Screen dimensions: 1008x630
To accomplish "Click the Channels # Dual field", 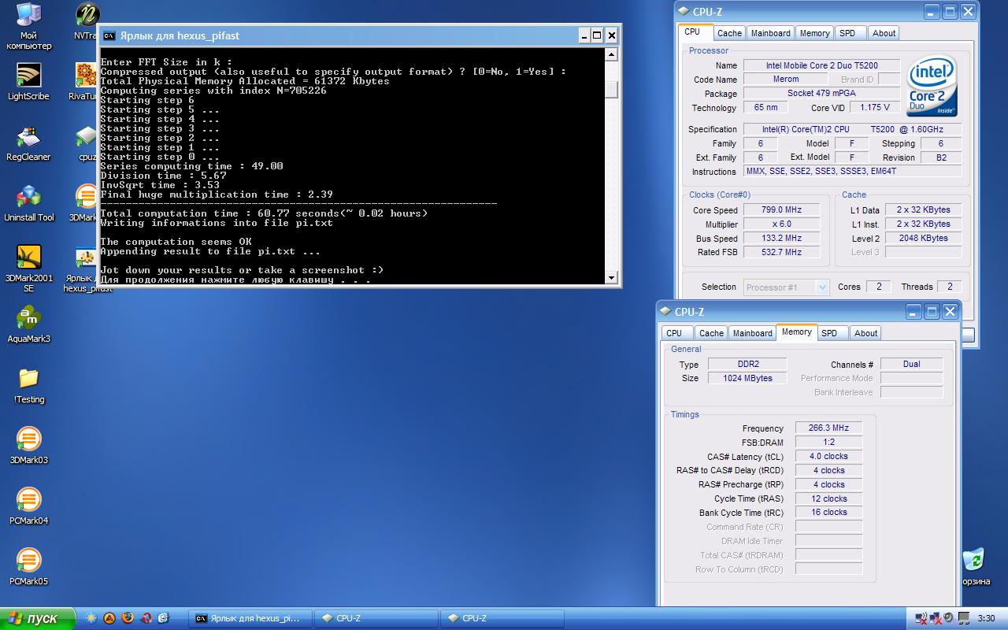I will pyautogui.click(x=911, y=365).
